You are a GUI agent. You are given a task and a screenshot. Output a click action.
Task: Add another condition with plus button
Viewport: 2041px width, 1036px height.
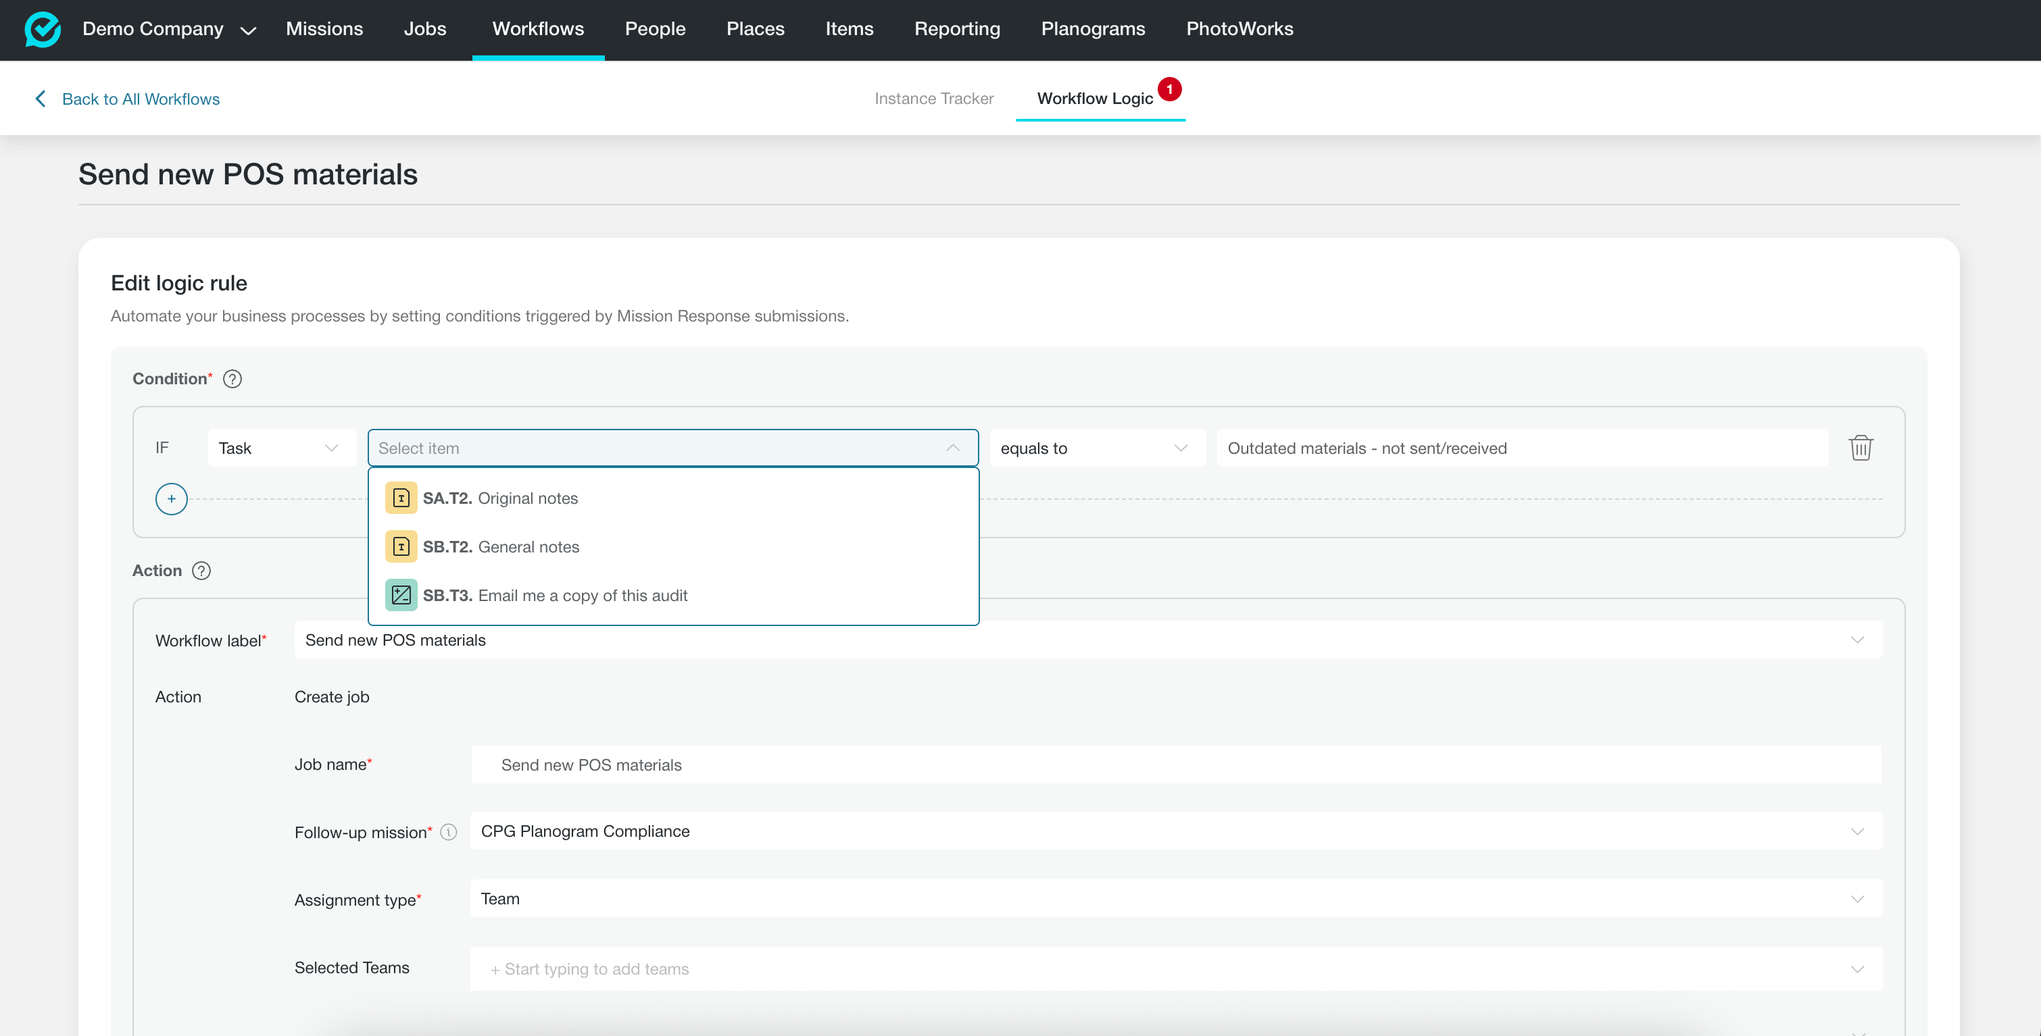click(171, 499)
